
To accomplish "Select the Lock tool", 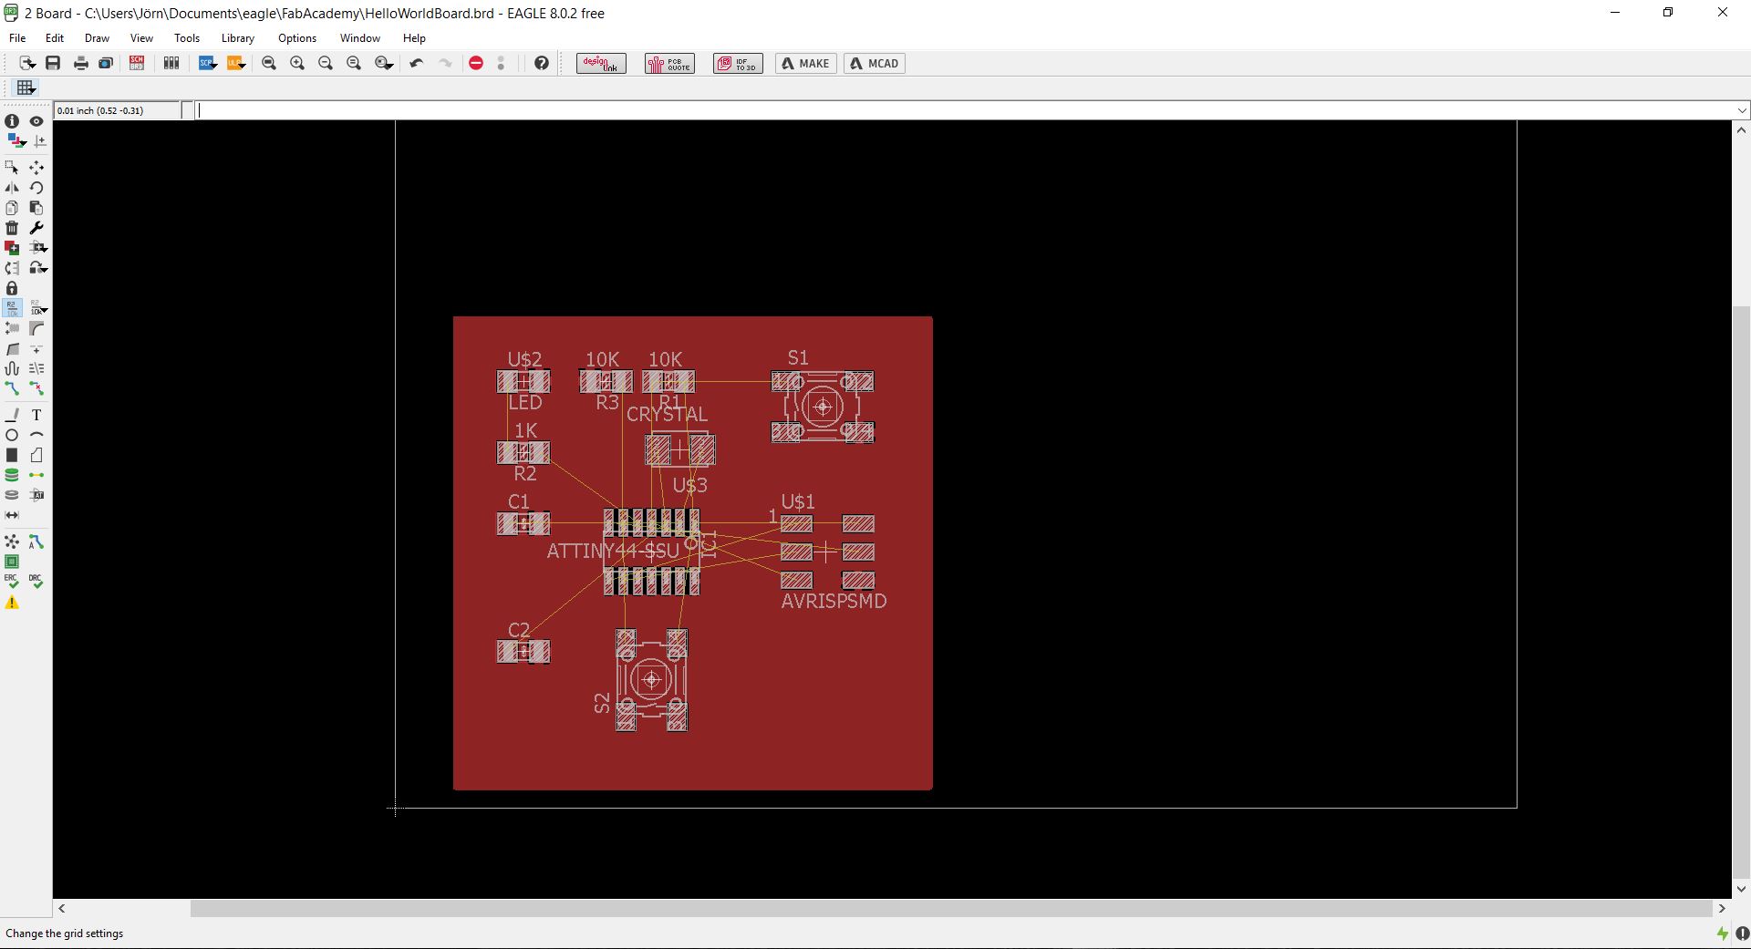I will [x=12, y=288].
